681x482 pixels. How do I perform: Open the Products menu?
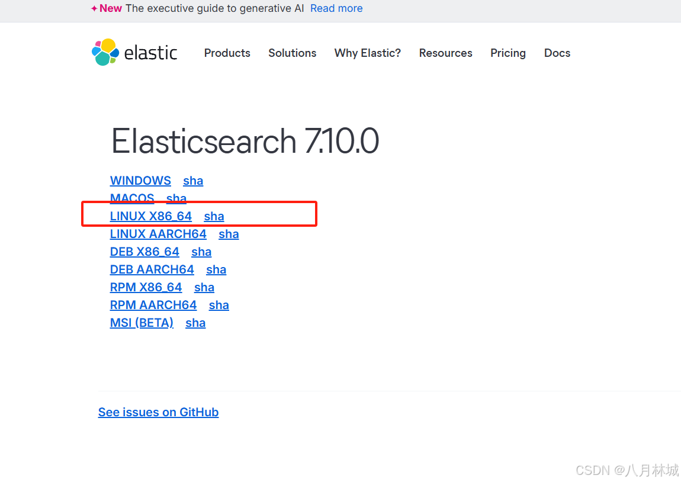coord(227,53)
